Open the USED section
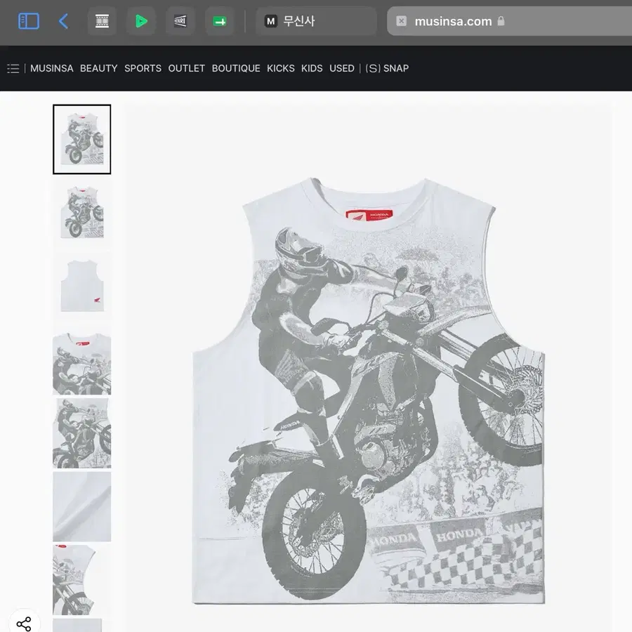 [x=342, y=69]
